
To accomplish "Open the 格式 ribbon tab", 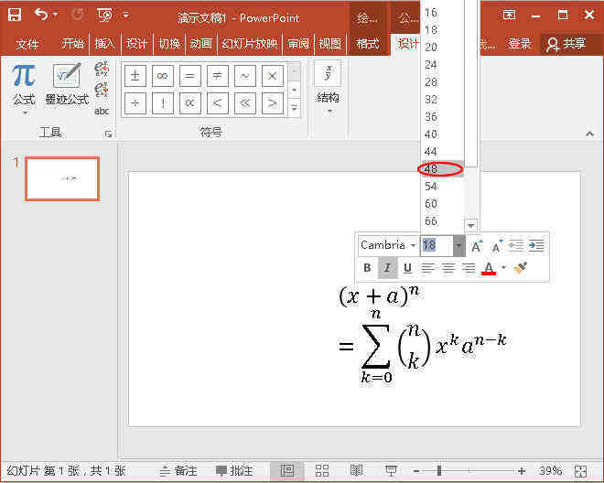I will [368, 44].
